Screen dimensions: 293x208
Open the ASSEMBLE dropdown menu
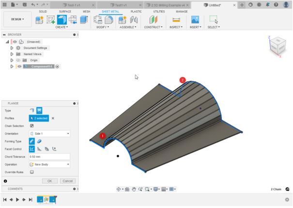pos(128,27)
